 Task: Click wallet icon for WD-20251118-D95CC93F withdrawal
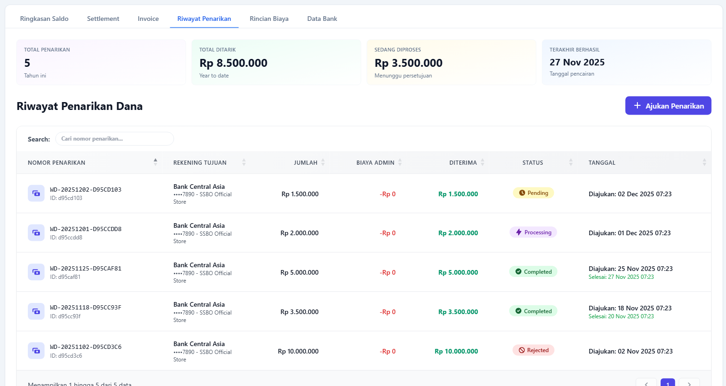[x=36, y=311]
